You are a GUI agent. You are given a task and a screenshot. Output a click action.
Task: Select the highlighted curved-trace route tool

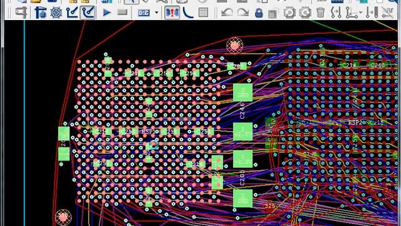[x=88, y=13]
